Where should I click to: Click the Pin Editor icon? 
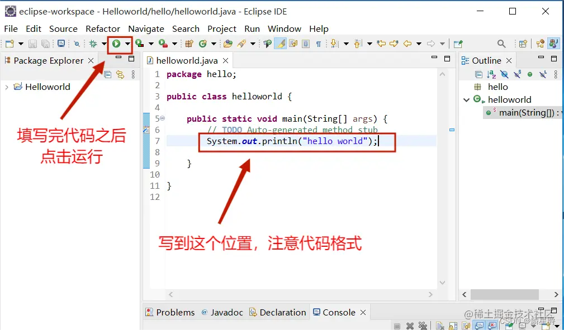tap(458, 44)
